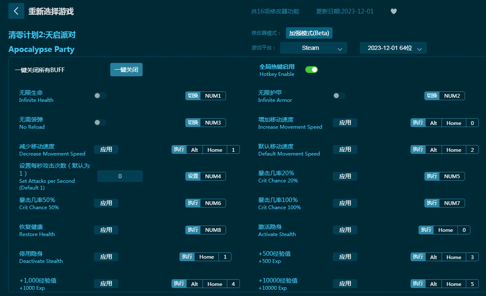Screen dimensions: 486x296
Task: Apply Activate Stealth
Action: coord(345,230)
